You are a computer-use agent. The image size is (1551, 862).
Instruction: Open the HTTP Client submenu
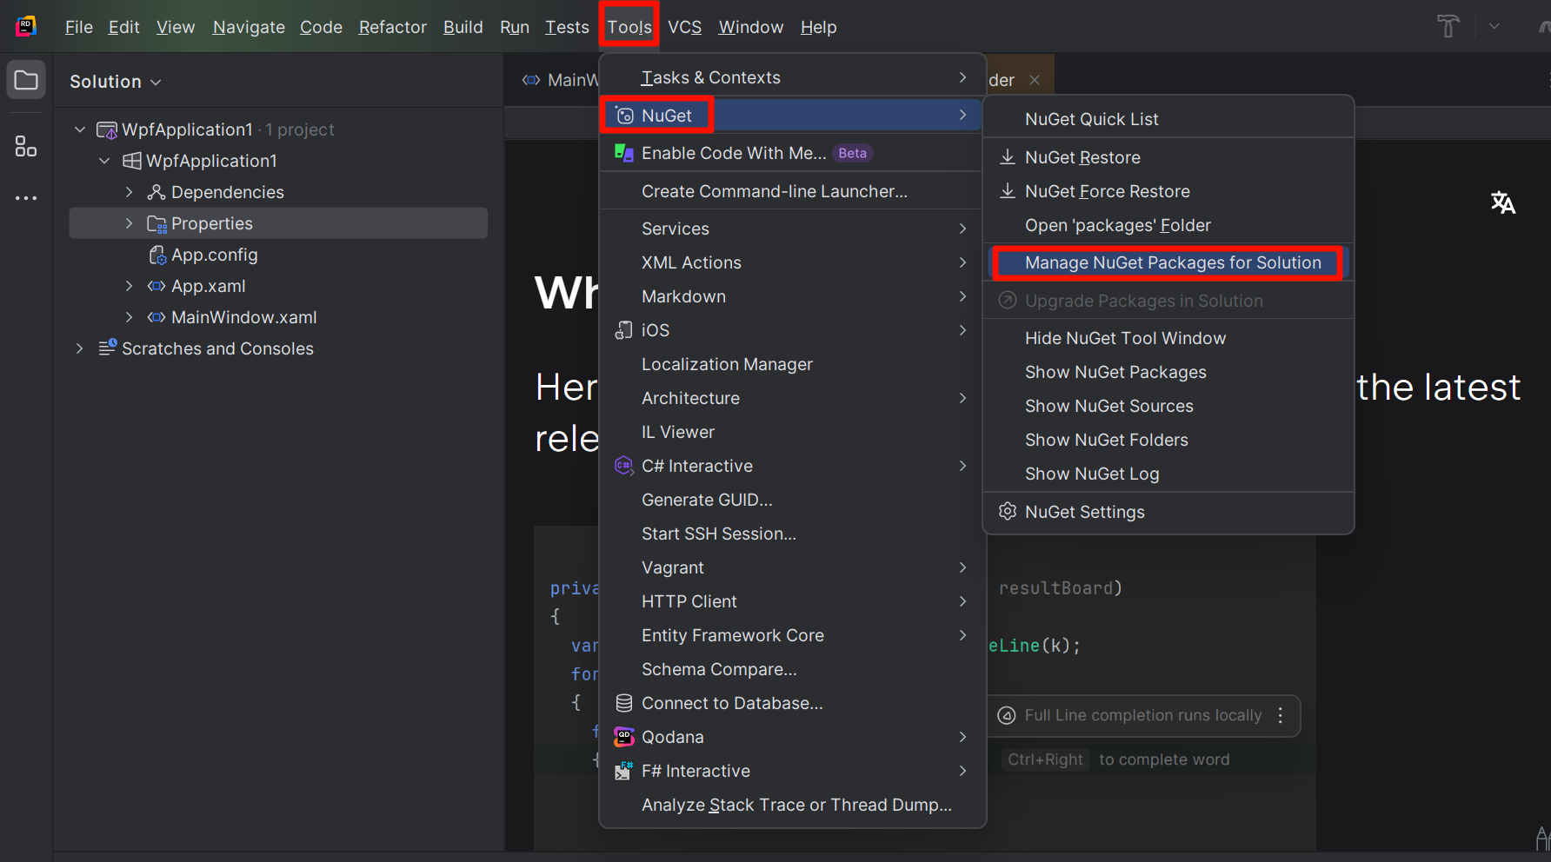(792, 601)
